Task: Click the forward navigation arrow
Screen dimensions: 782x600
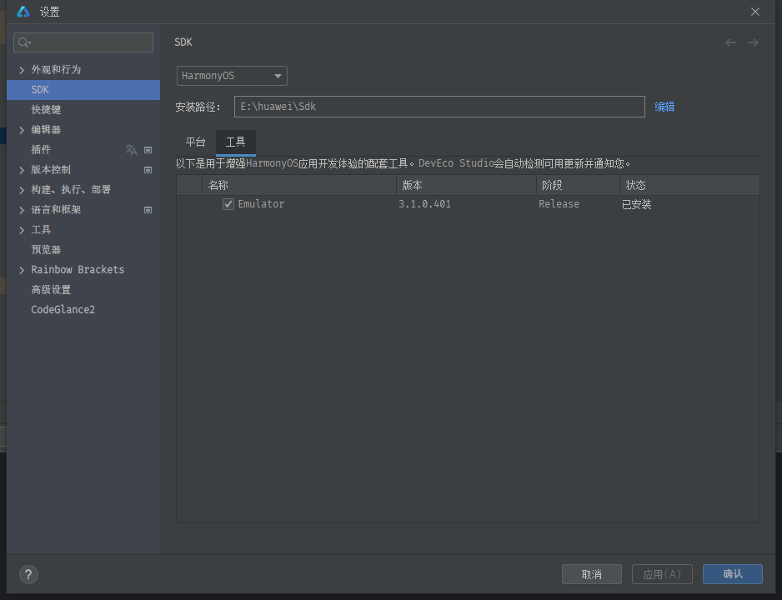Action: (753, 42)
